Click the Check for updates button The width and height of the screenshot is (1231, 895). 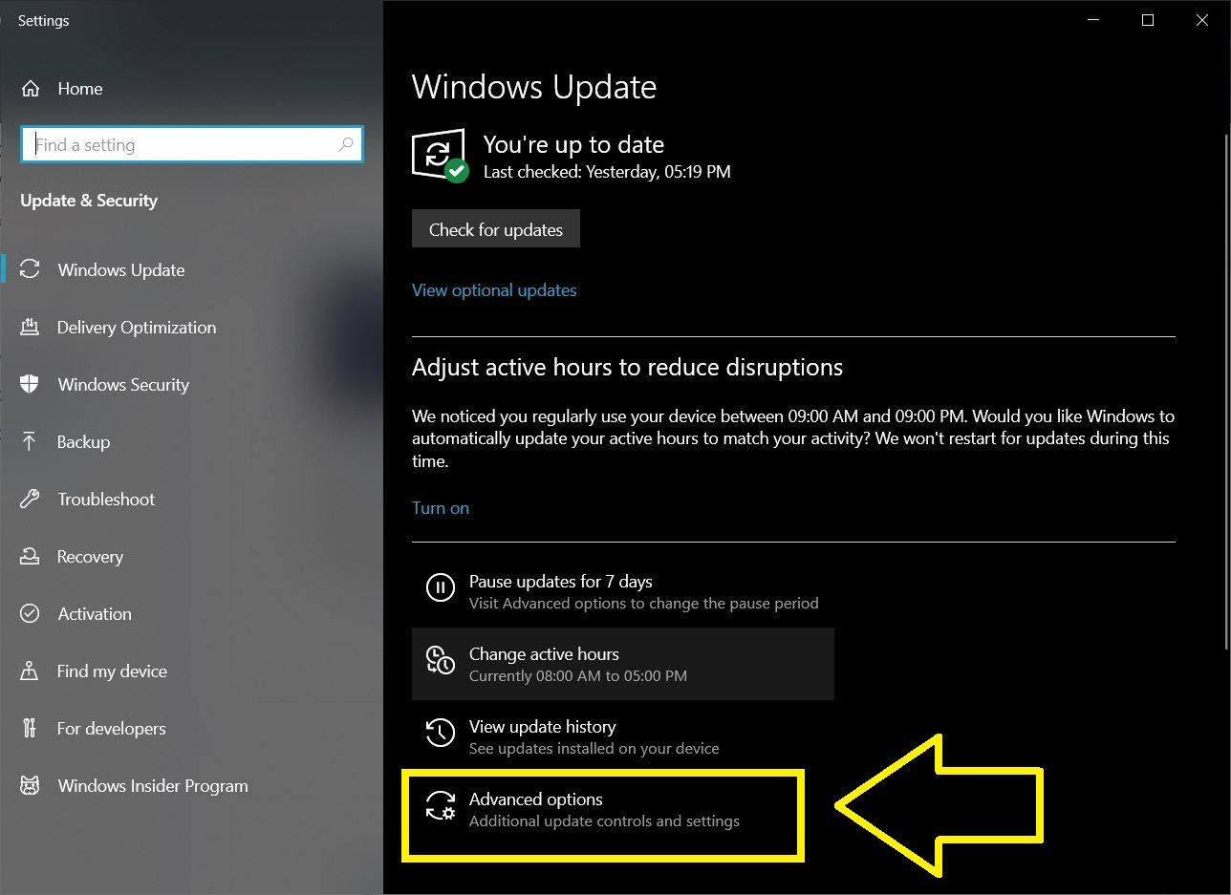(496, 229)
